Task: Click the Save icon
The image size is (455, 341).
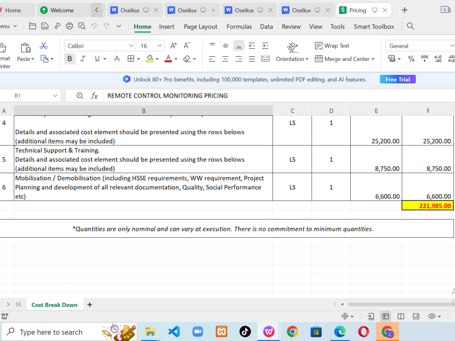Action: [45, 26]
